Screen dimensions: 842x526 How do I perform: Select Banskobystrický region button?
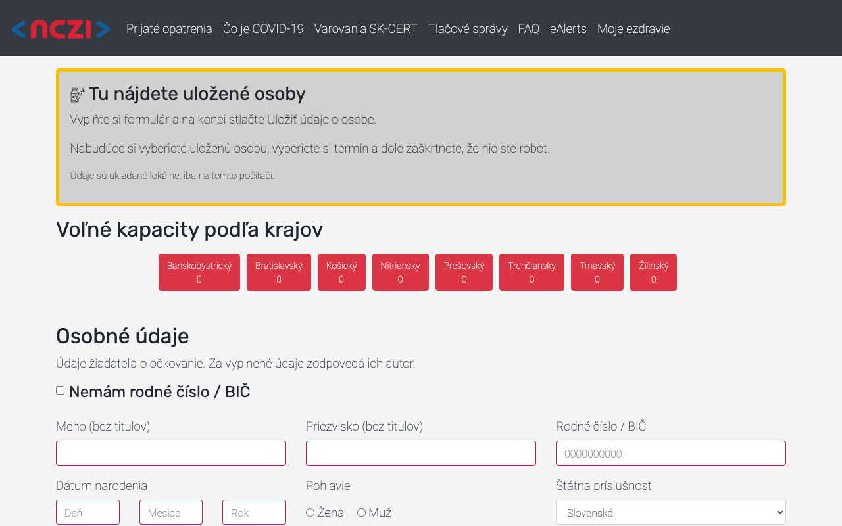pos(199,272)
